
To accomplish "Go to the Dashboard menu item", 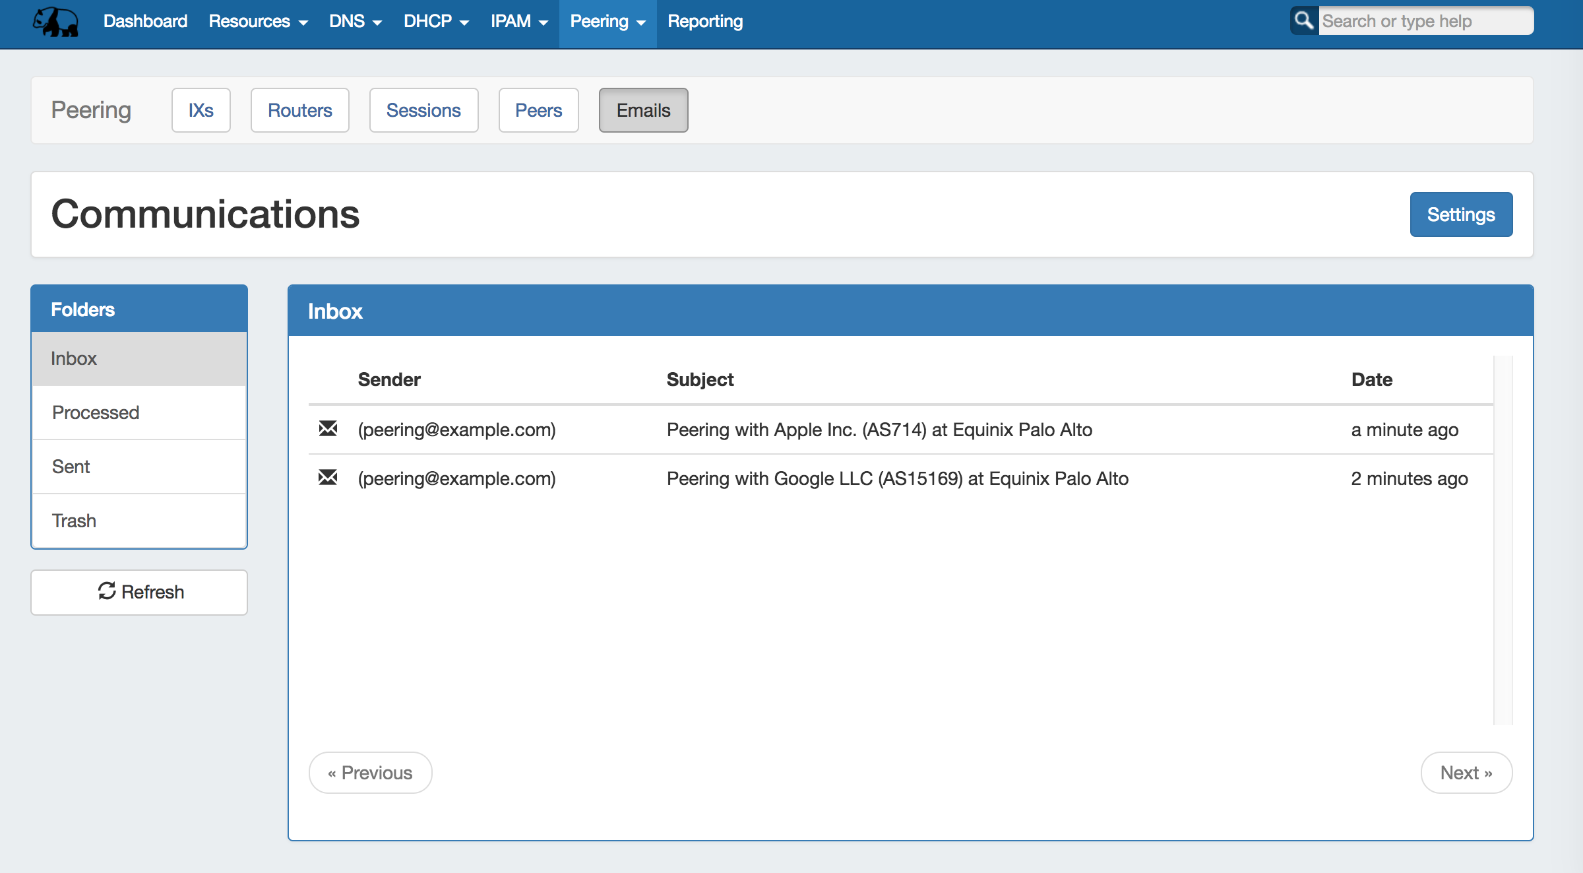I will pyautogui.click(x=145, y=22).
